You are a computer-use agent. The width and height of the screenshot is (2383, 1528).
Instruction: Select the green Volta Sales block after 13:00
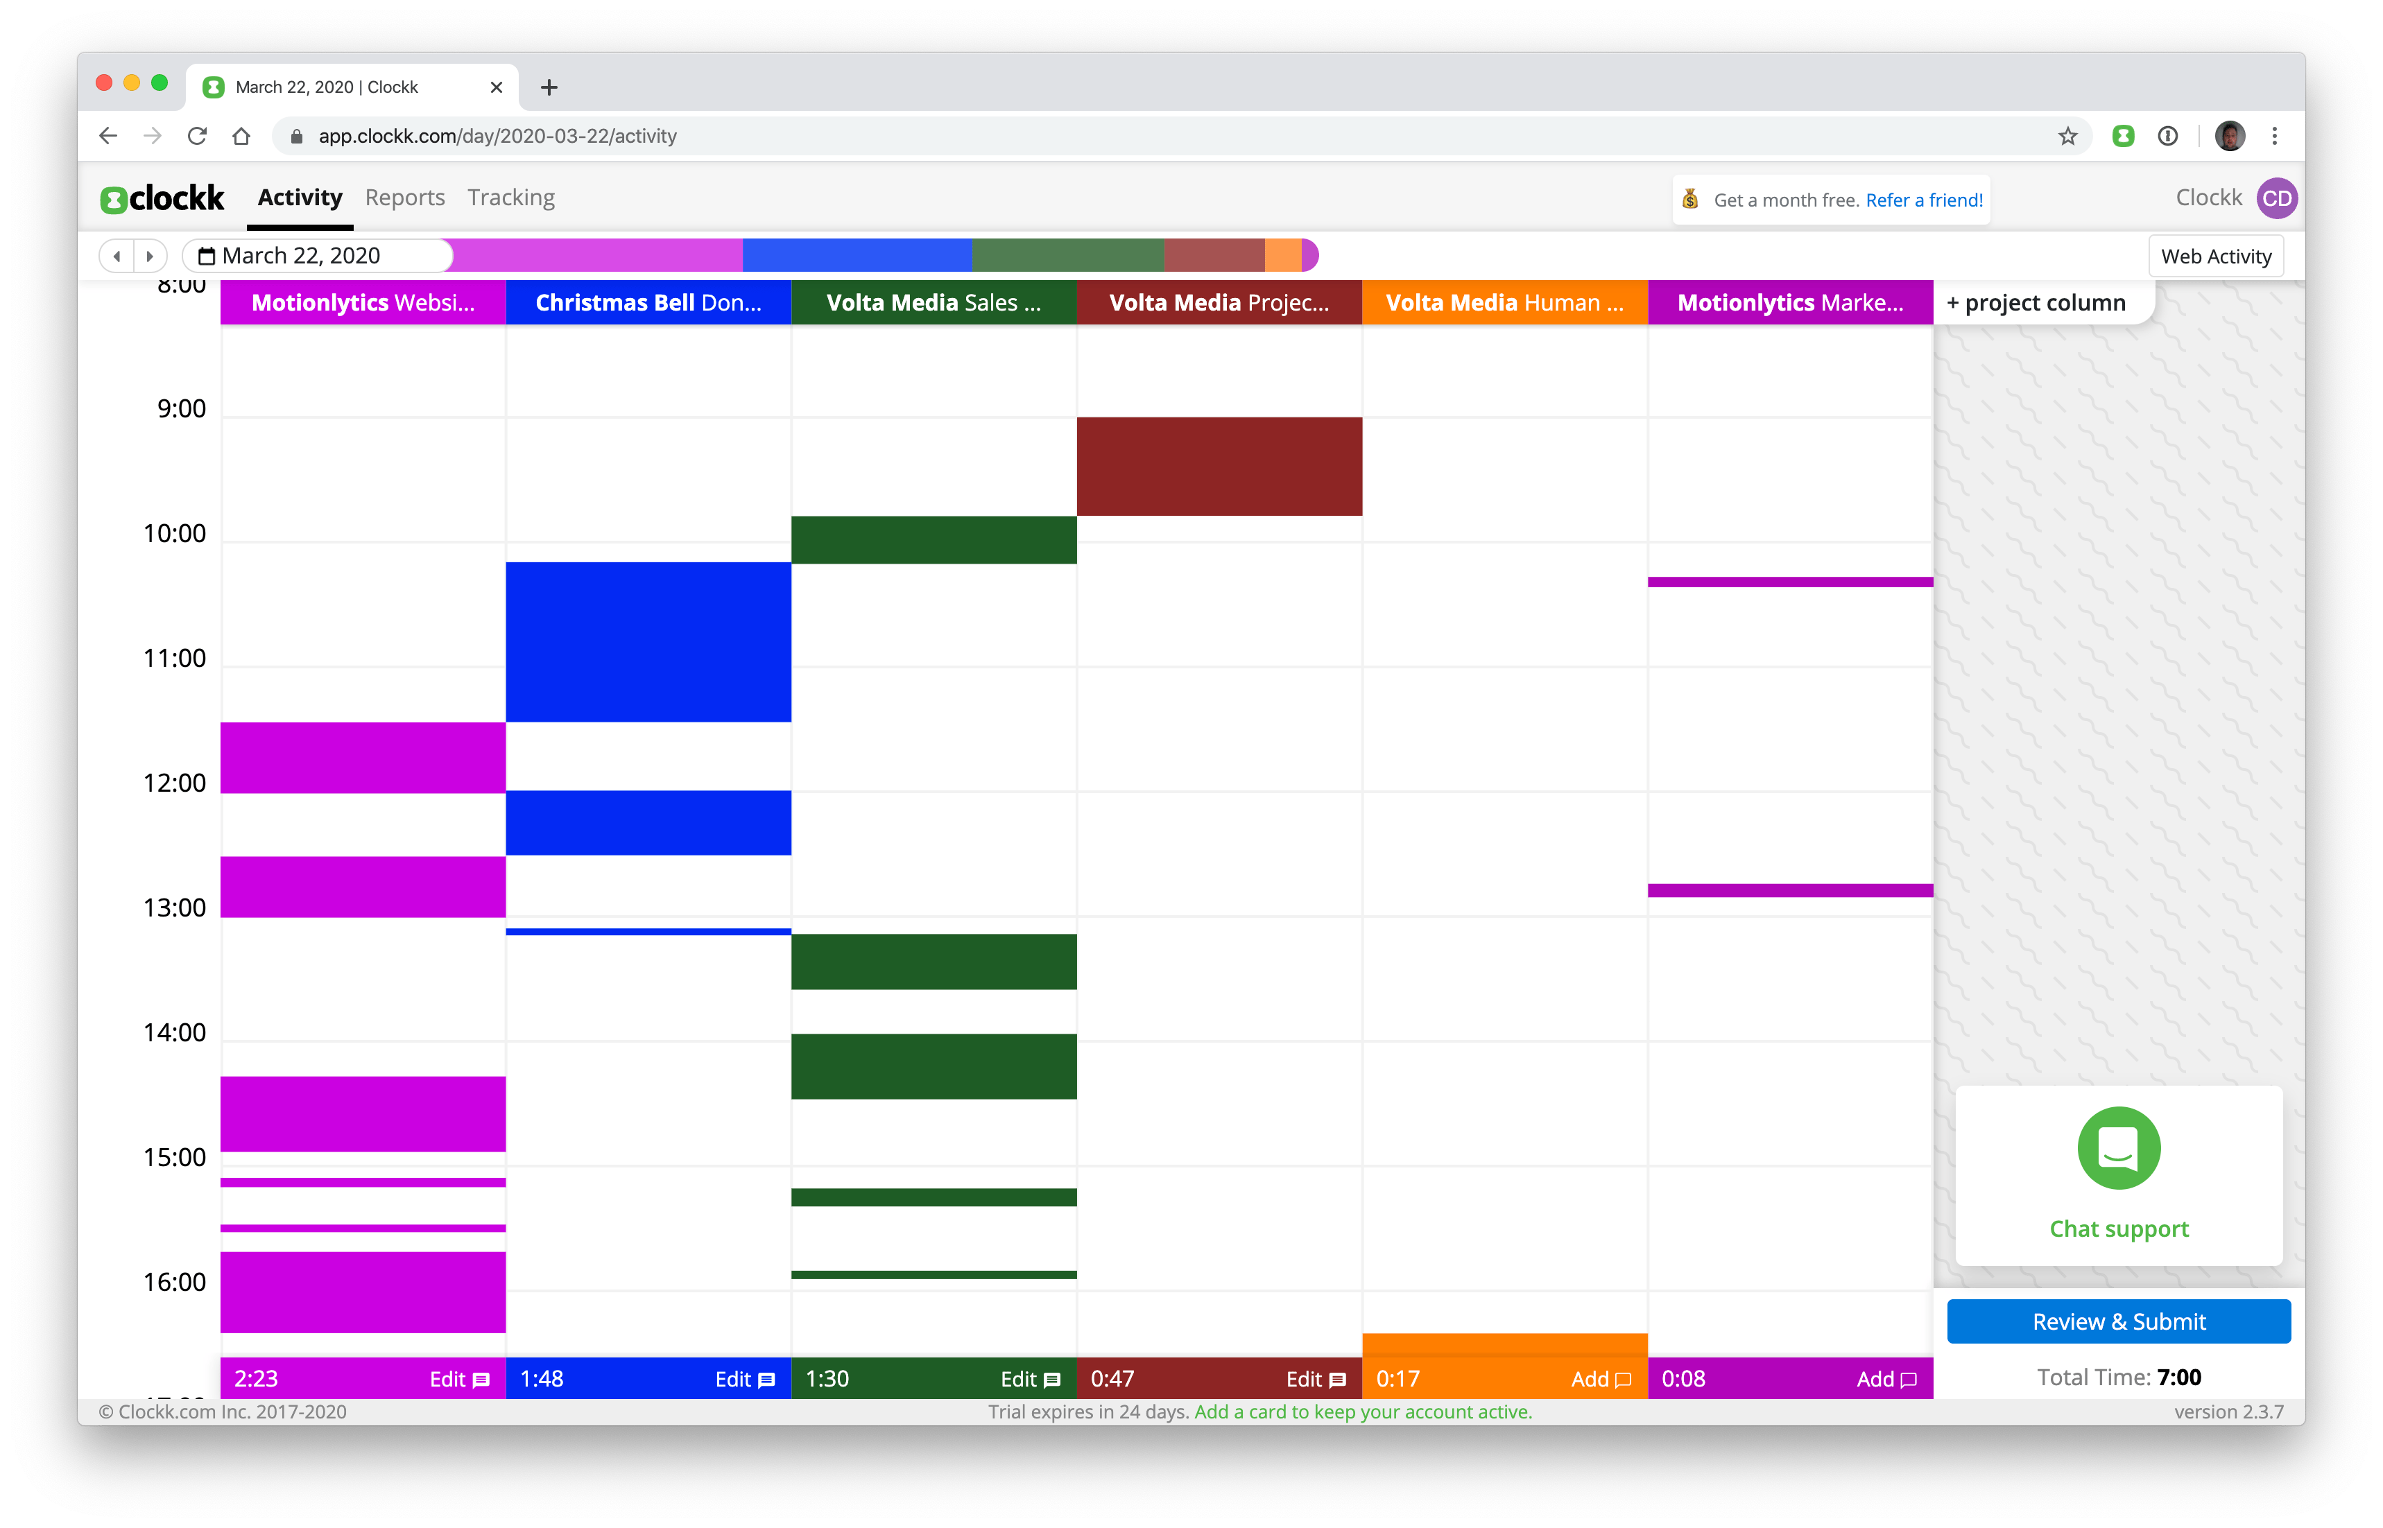[934, 962]
